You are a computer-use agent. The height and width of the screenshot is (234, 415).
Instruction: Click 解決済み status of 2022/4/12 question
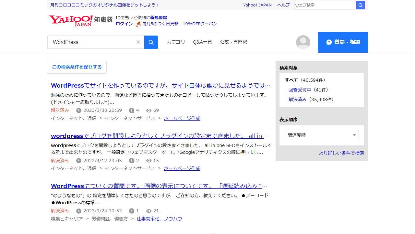tap(60, 161)
